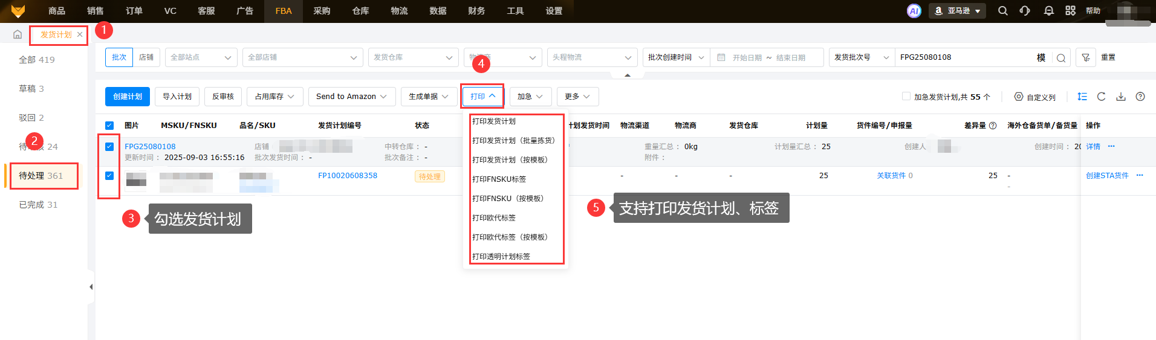Click the 创建计划 button
Viewport: 1156px width, 340px height.
(x=127, y=97)
